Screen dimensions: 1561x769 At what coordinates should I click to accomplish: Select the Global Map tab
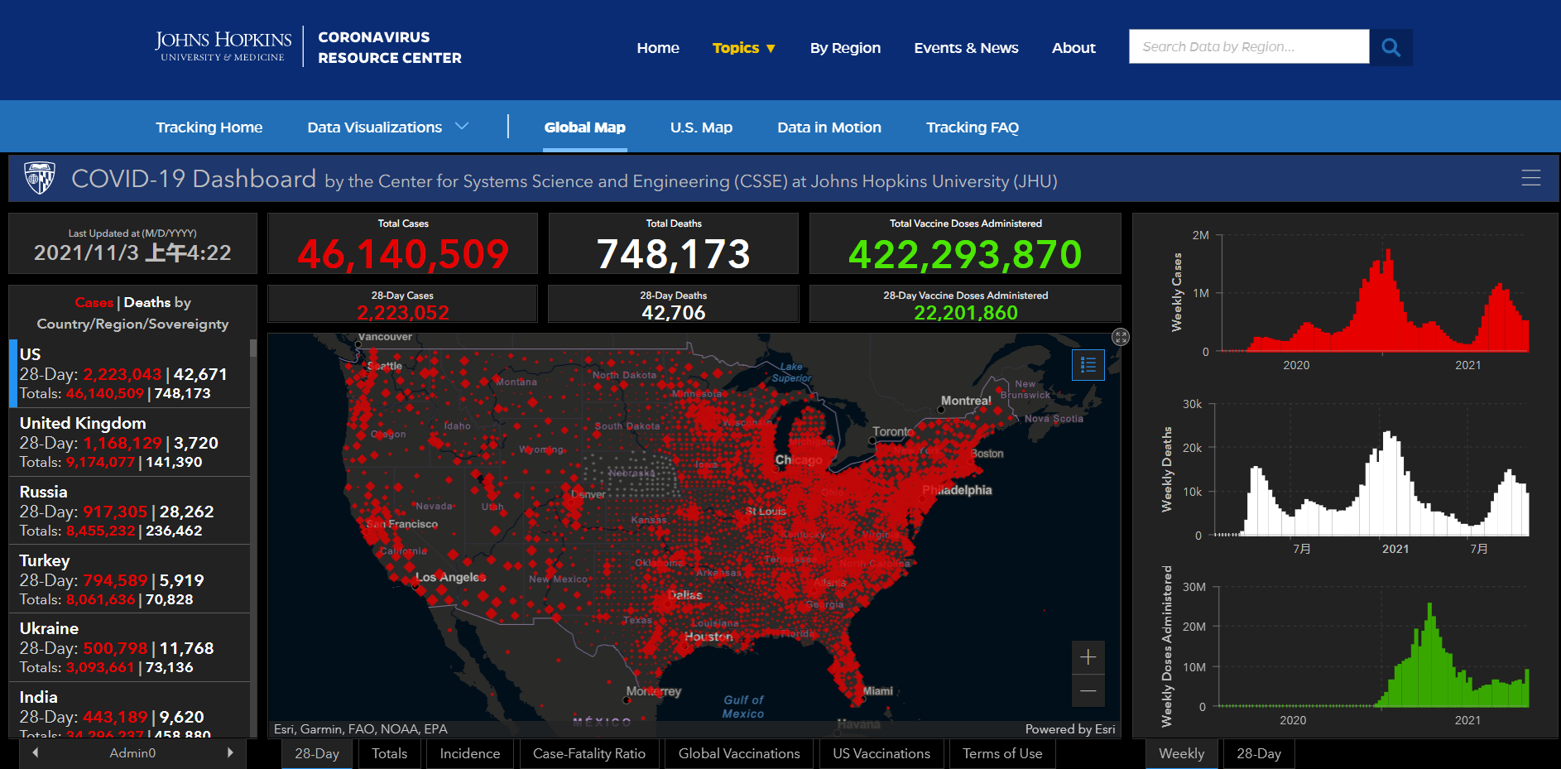point(585,127)
